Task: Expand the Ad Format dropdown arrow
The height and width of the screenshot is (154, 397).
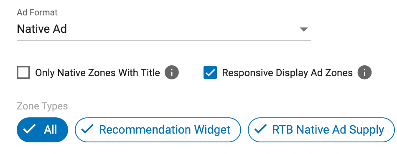Action: point(303,30)
